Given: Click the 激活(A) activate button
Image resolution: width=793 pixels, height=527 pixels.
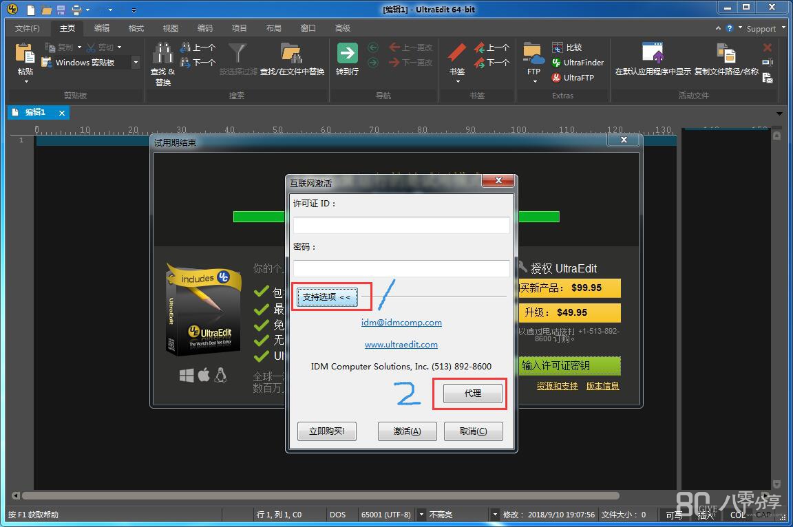Looking at the screenshot, I should click(x=407, y=431).
